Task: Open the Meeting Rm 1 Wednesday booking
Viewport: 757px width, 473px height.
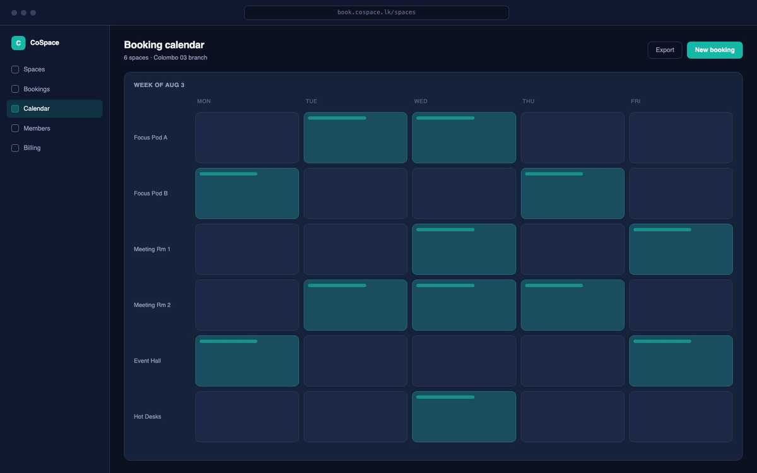Action: click(464, 249)
